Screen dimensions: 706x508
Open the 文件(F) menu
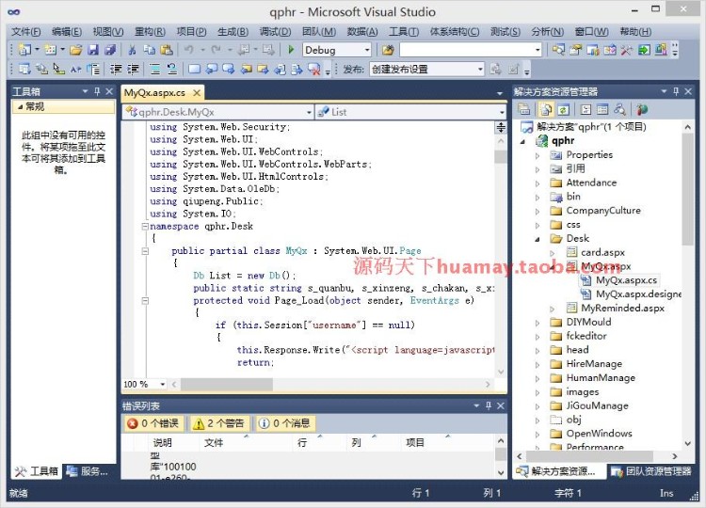pos(26,31)
